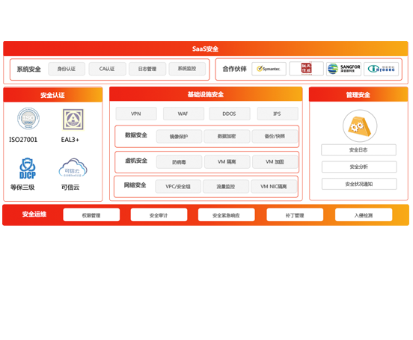
Task: Open the DJCP shield logo
Action: point(28,168)
